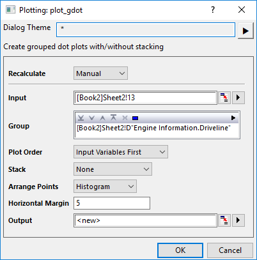
Task: Click OK to create the plot
Action: pyautogui.click(x=180, y=250)
